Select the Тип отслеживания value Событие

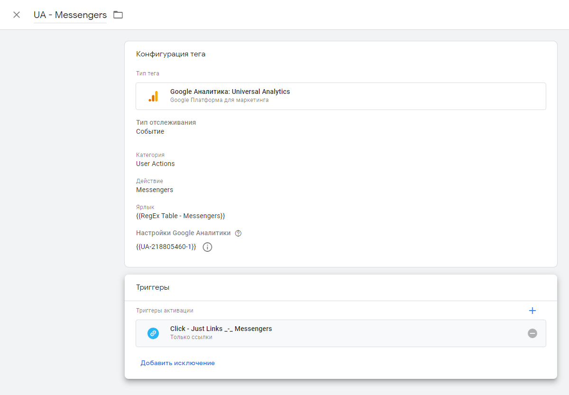(x=150, y=131)
